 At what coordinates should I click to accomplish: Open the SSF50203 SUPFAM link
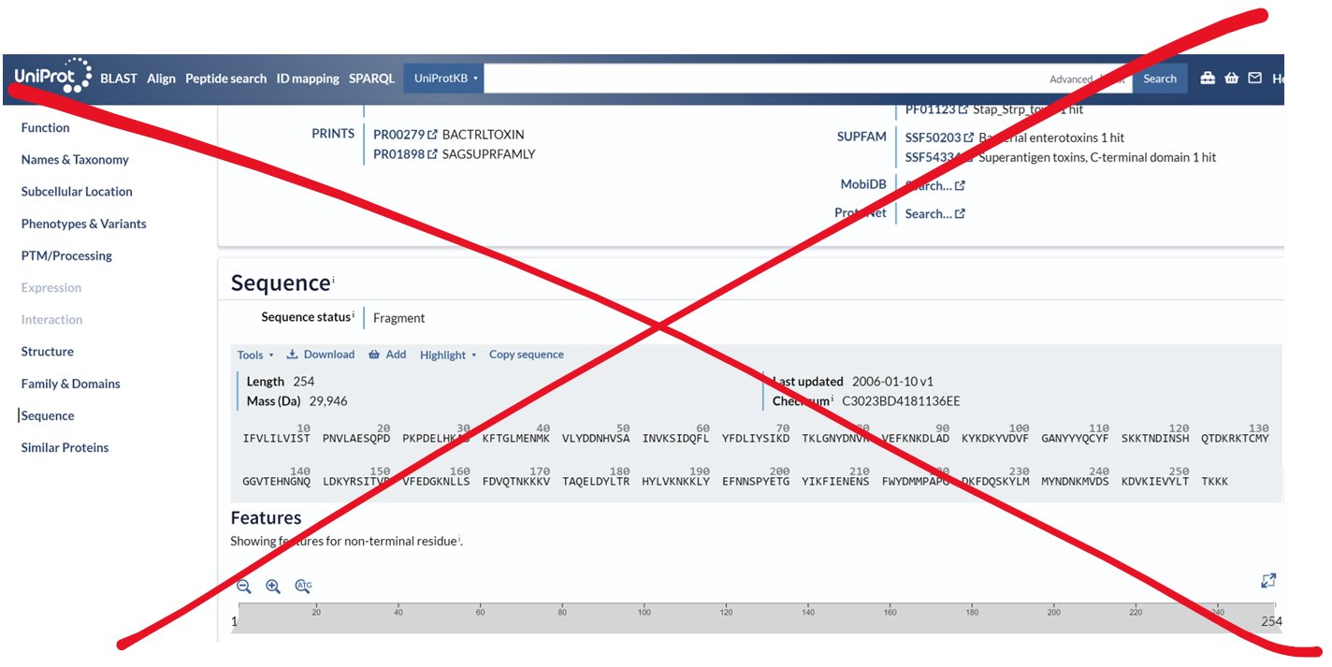click(939, 138)
